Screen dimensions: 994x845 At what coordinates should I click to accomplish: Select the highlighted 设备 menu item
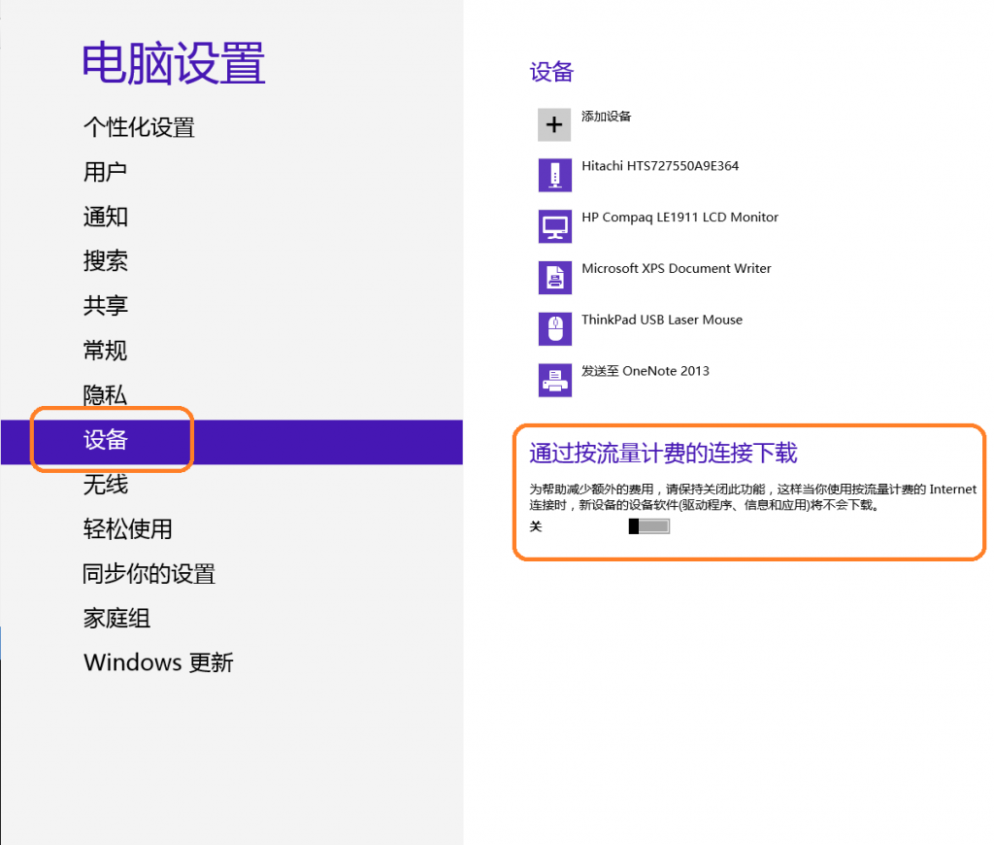pyautogui.click(x=231, y=442)
